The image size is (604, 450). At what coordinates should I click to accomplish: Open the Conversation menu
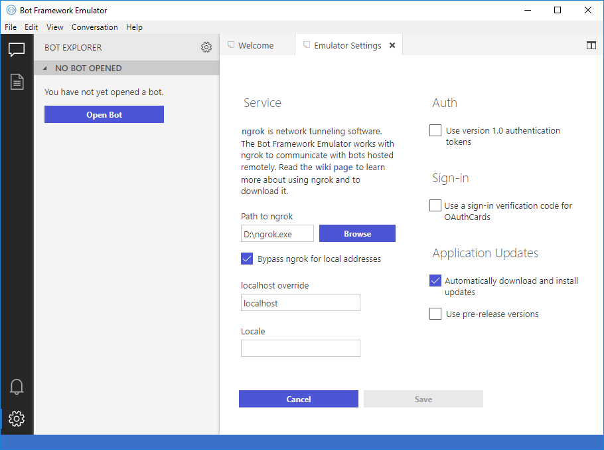pyautogui.click(x=95, y=27)
